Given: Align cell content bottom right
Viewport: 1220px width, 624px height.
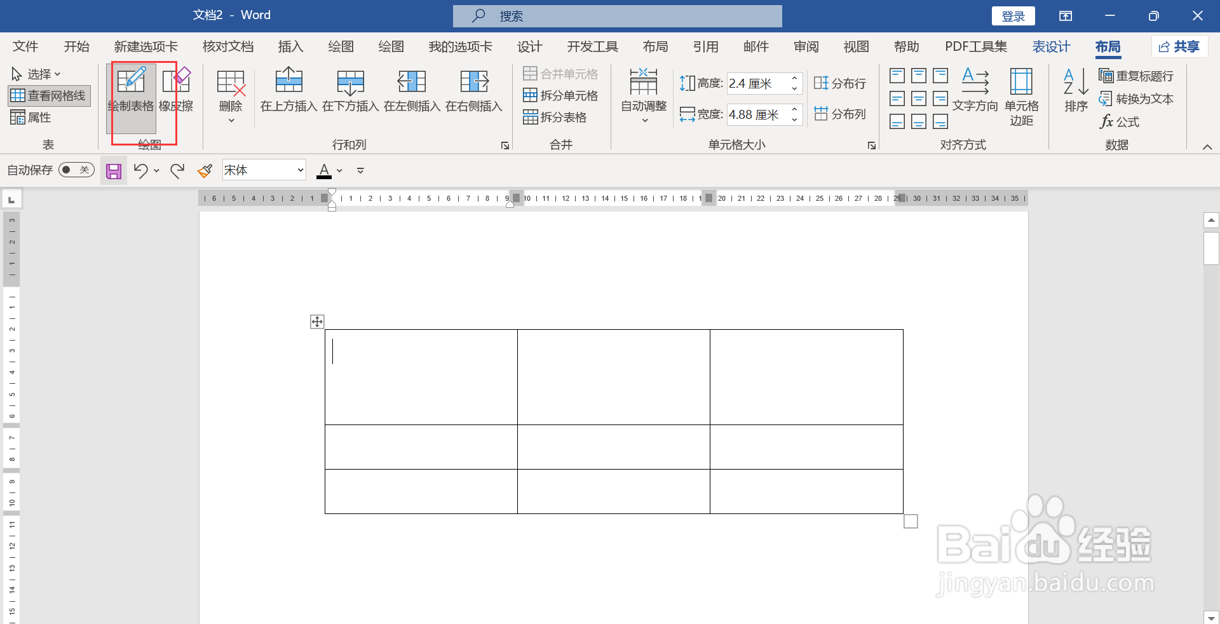Looking at the screenshot, I should (940, 121).
